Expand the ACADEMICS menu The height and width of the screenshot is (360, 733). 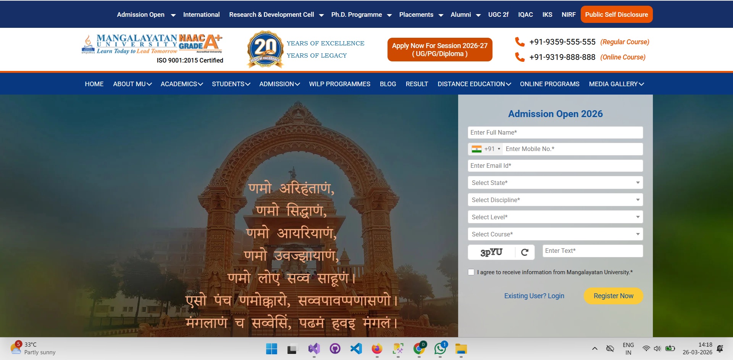coord(182,84)
